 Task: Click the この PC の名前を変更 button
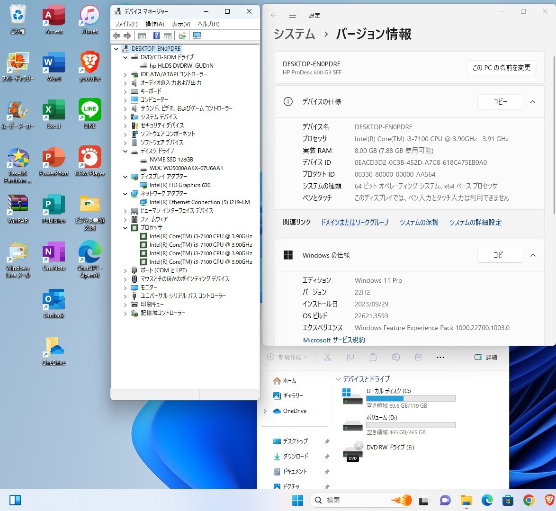502,68
